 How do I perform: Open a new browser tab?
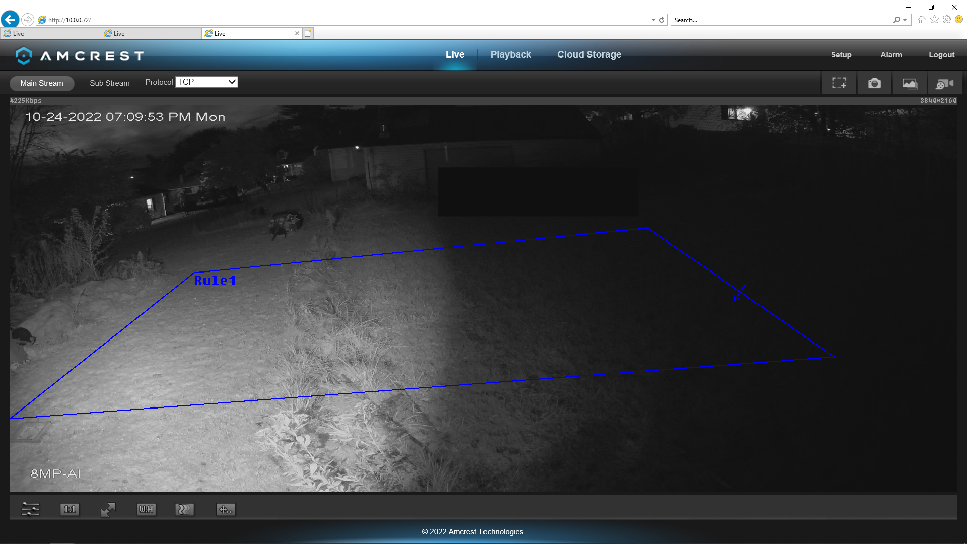(x=308, y=33)
